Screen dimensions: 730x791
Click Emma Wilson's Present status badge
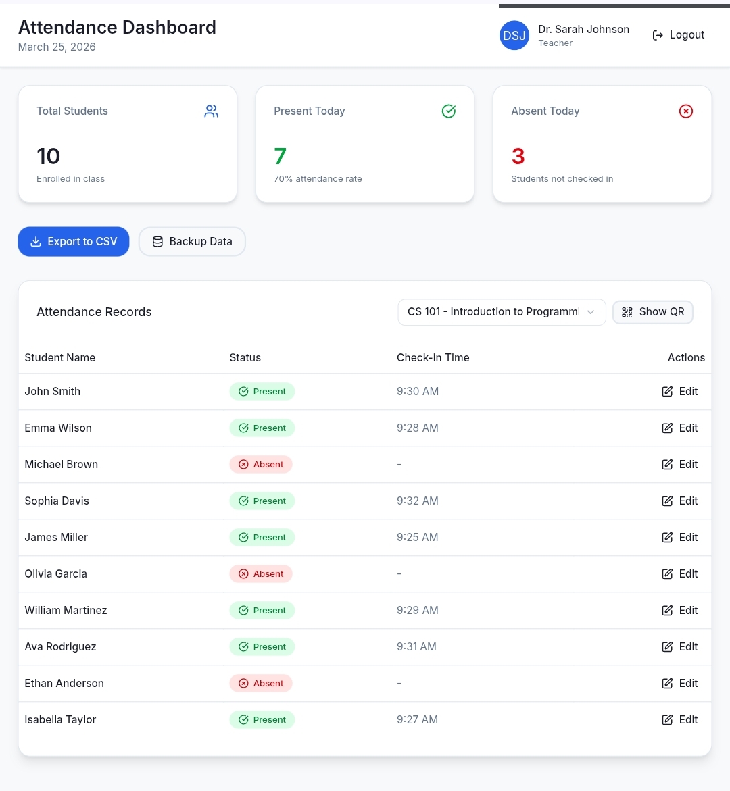tap(262, 428)
